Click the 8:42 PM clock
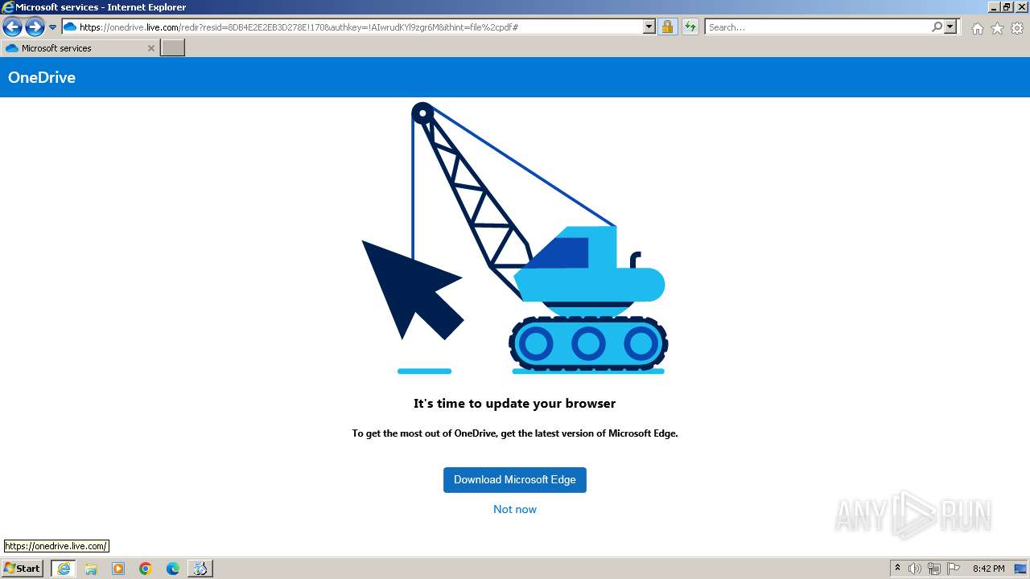This screenshot has width=1030, height=579. pyautogui.click(x=988, y=569)
